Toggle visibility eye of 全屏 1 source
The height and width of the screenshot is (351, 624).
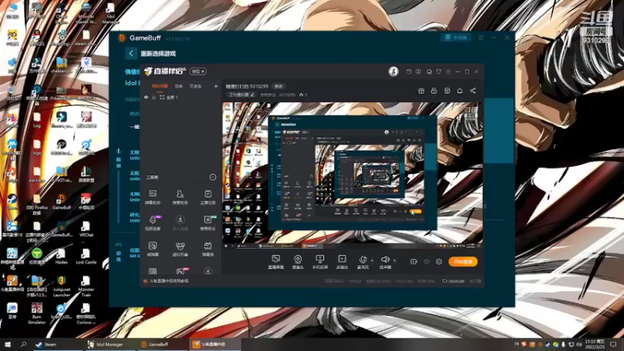(146, 97)
